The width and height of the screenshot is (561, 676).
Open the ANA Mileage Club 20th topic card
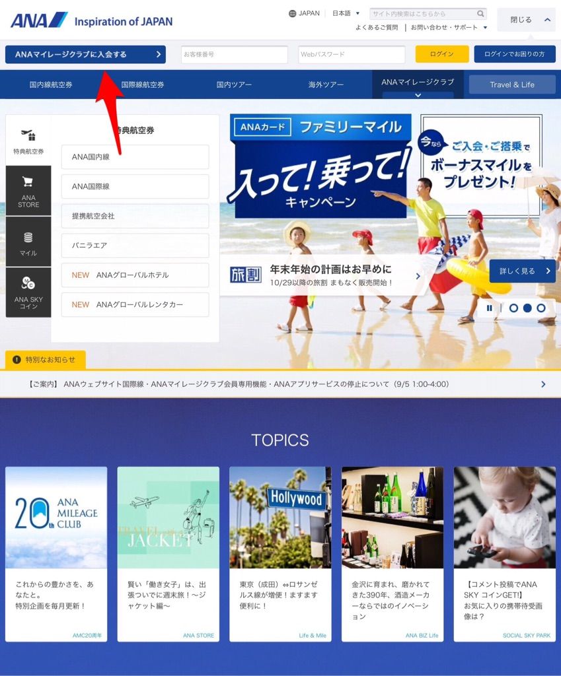click(56, 554)
